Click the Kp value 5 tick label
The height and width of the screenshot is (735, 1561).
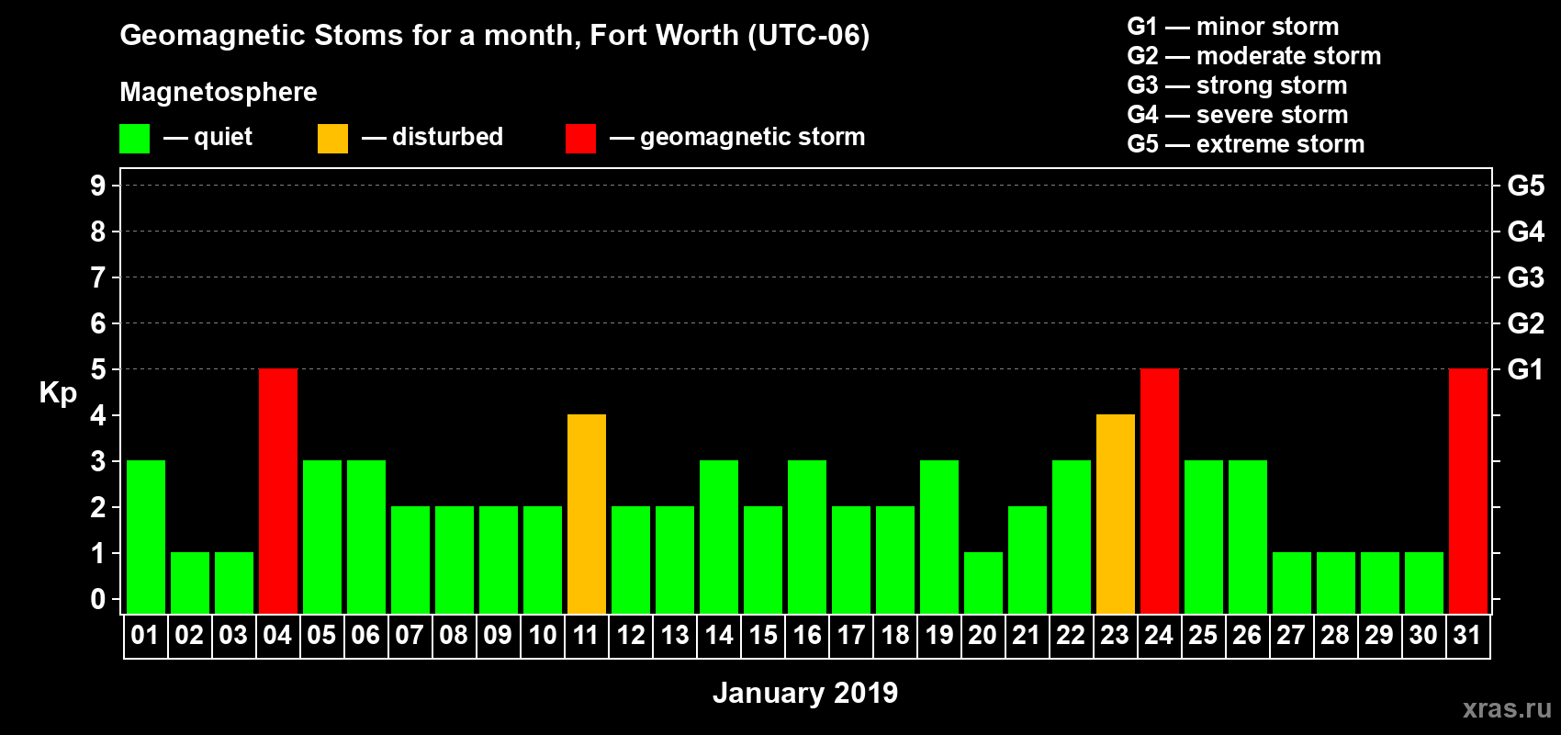(x=97, y=369)
